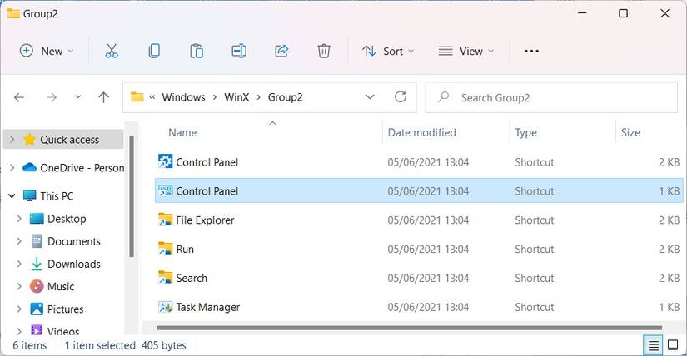Click the Run shortcut icon
Viewport: 687px width, 356px height.
point(165,249)
